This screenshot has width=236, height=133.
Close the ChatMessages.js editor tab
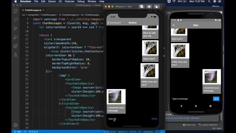pos(44,10)
